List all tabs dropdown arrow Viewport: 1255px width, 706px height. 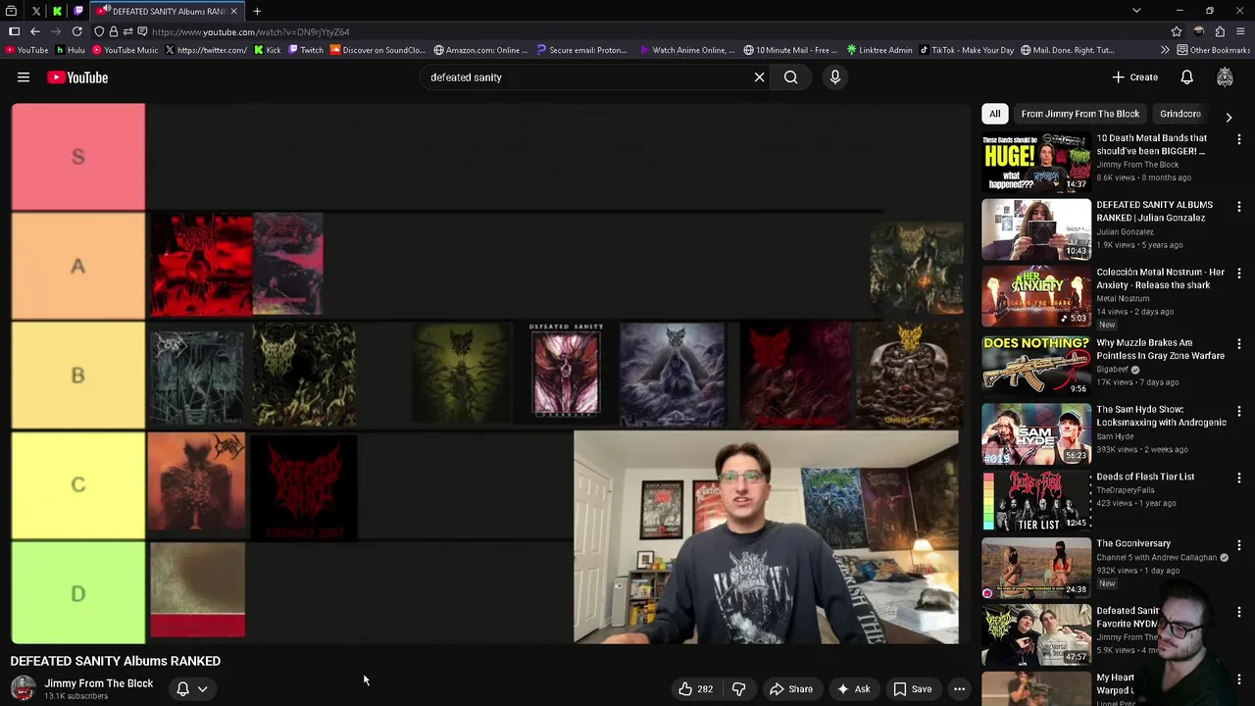click(x=1136, y=11)
